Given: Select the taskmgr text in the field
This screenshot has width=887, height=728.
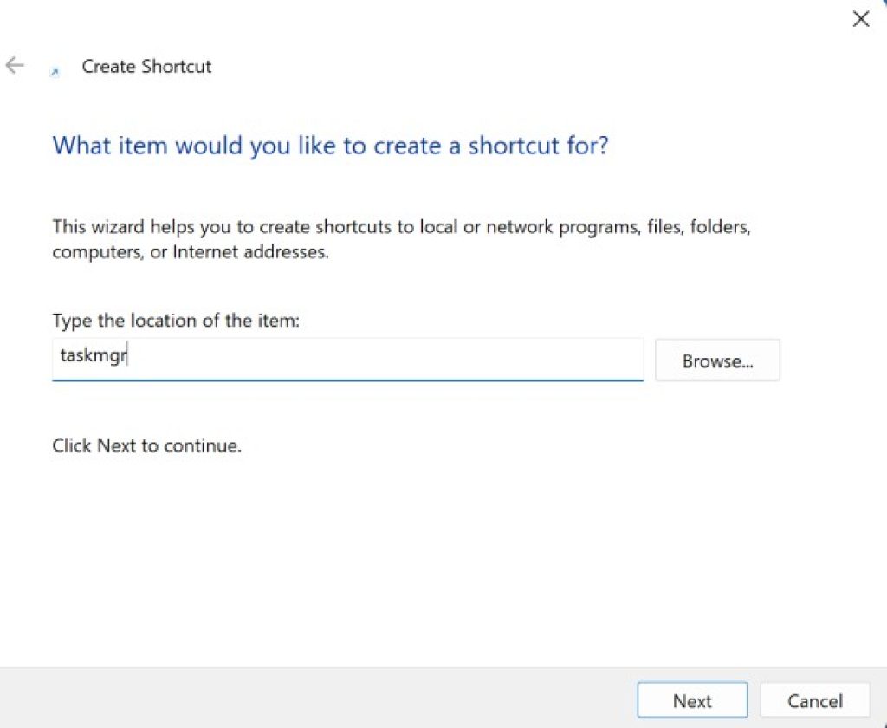Looking at the screenshot, I should 91,355.
